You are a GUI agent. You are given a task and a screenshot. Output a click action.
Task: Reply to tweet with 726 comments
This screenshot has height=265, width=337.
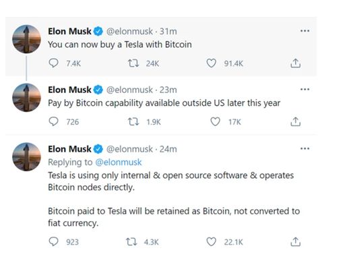point(53,121)
